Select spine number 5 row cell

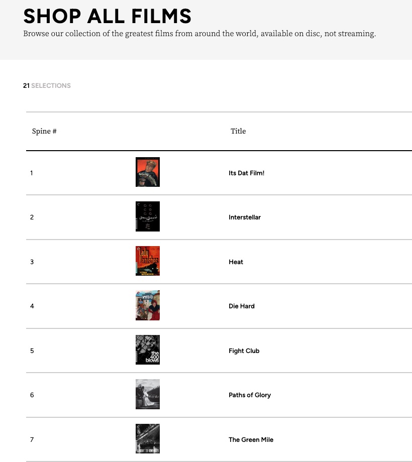coord(32,351)
